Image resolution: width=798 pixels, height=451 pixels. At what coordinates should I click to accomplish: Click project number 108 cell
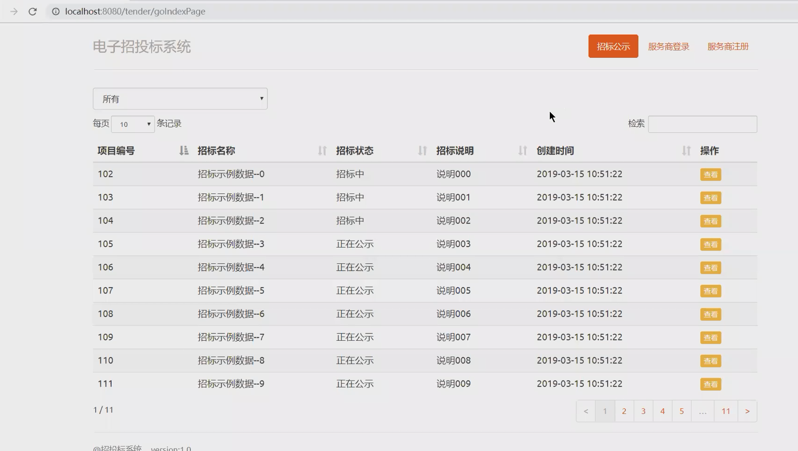(105, 314)
